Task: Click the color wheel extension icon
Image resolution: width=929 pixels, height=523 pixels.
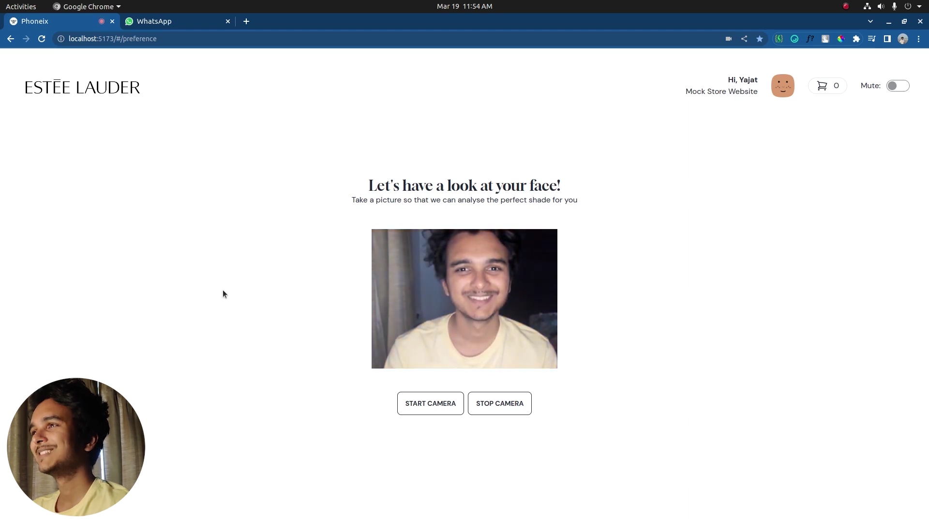Action: (841, 39)
